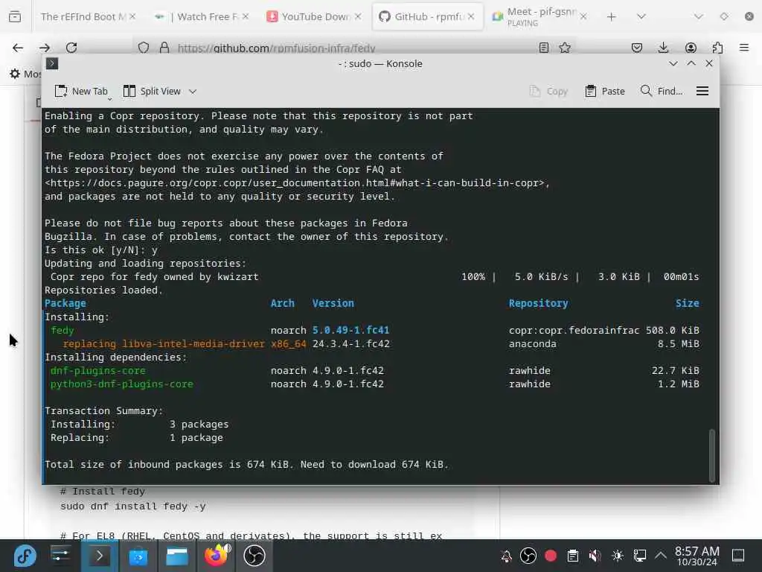Open Pocket save icon
Screen dimensions: 762x572
click(637, 48)
